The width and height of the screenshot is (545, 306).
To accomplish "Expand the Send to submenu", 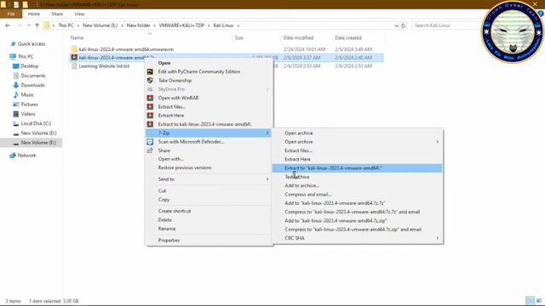I will pyautogui.click(x=267, y=179).
